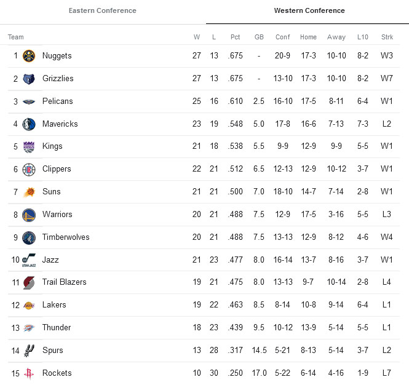The height and width of the screenshot is (385, 409).
Task: Open the Clippers team logo
Action: click(29, 170)
